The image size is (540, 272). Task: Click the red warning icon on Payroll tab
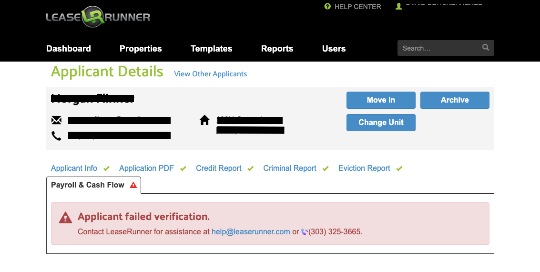(133, 185)
